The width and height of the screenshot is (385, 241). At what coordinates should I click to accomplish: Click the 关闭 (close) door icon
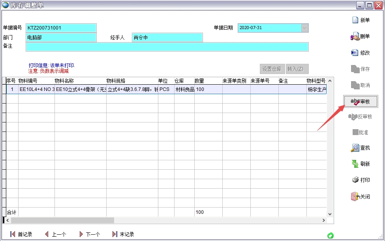(x=355, y=197)
